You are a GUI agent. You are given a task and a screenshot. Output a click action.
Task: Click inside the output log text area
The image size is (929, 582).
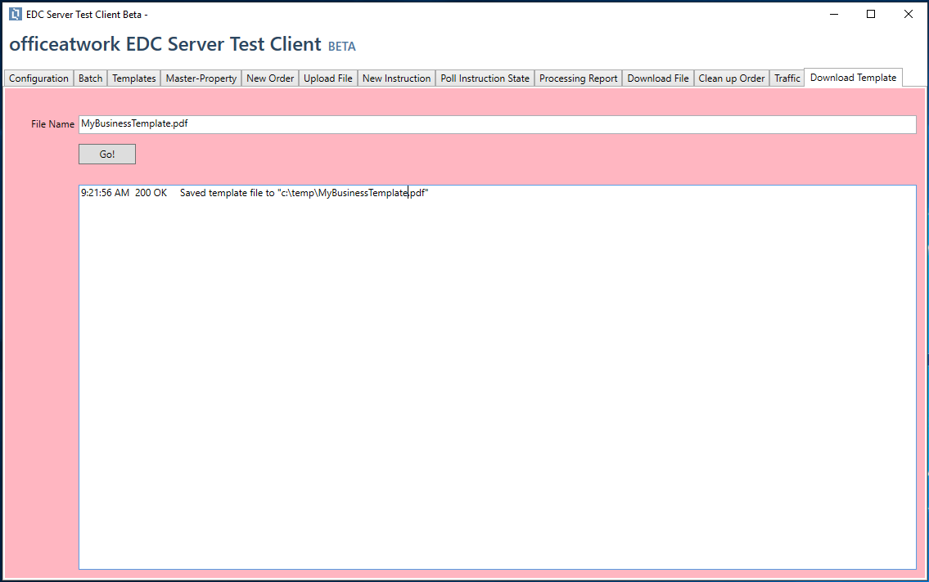(x=498, y=378)
